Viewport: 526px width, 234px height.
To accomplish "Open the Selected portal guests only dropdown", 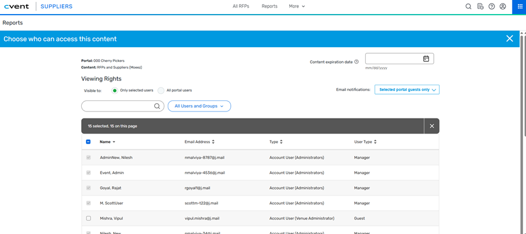I will tap(407, 90).
